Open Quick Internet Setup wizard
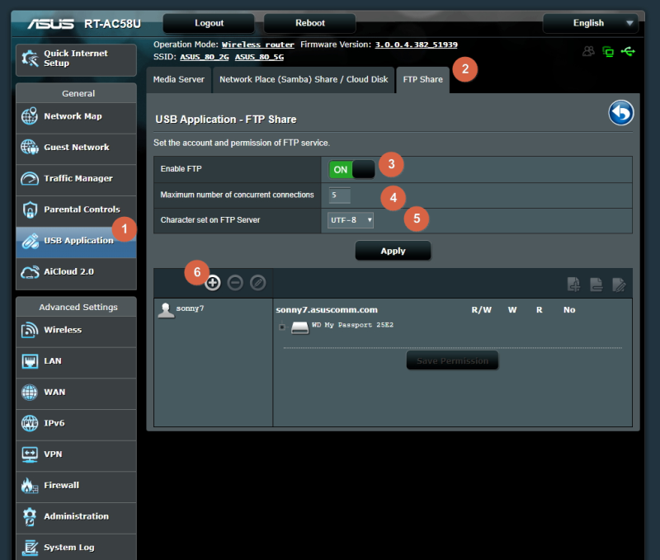Viewport: 660px width, 560px height. [76, 59]
